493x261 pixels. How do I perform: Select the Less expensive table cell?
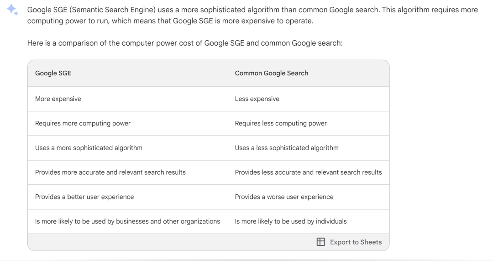click(257, 99)
